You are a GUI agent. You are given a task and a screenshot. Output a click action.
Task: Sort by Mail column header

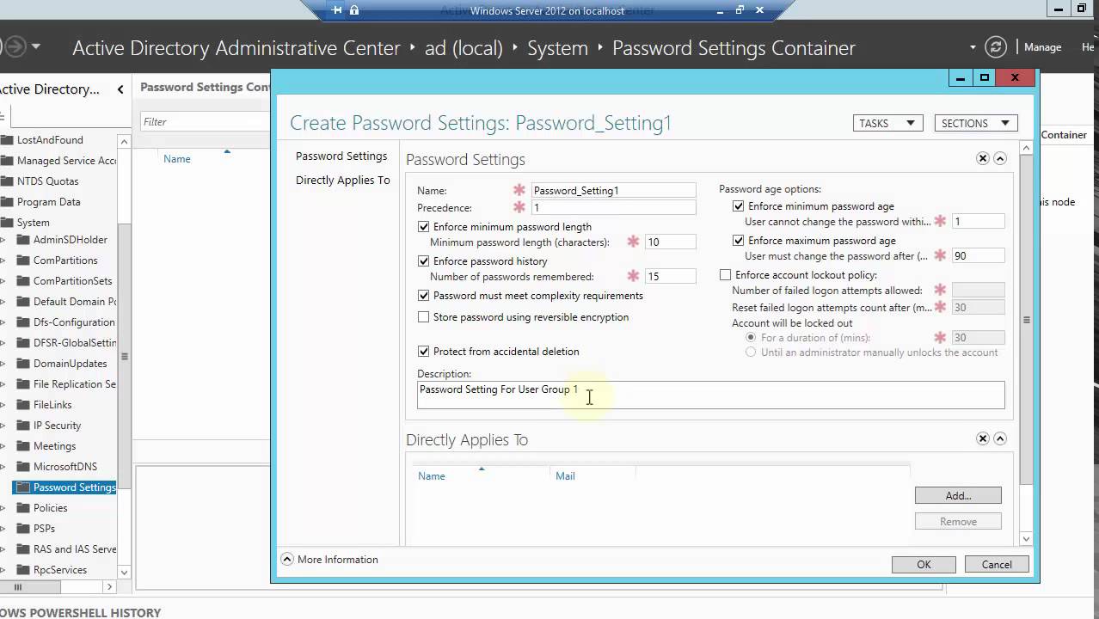click(565, 475)
